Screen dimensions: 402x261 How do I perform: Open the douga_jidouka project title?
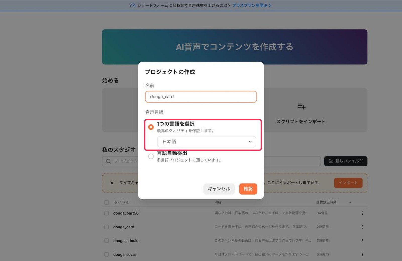tap(126, 241)
